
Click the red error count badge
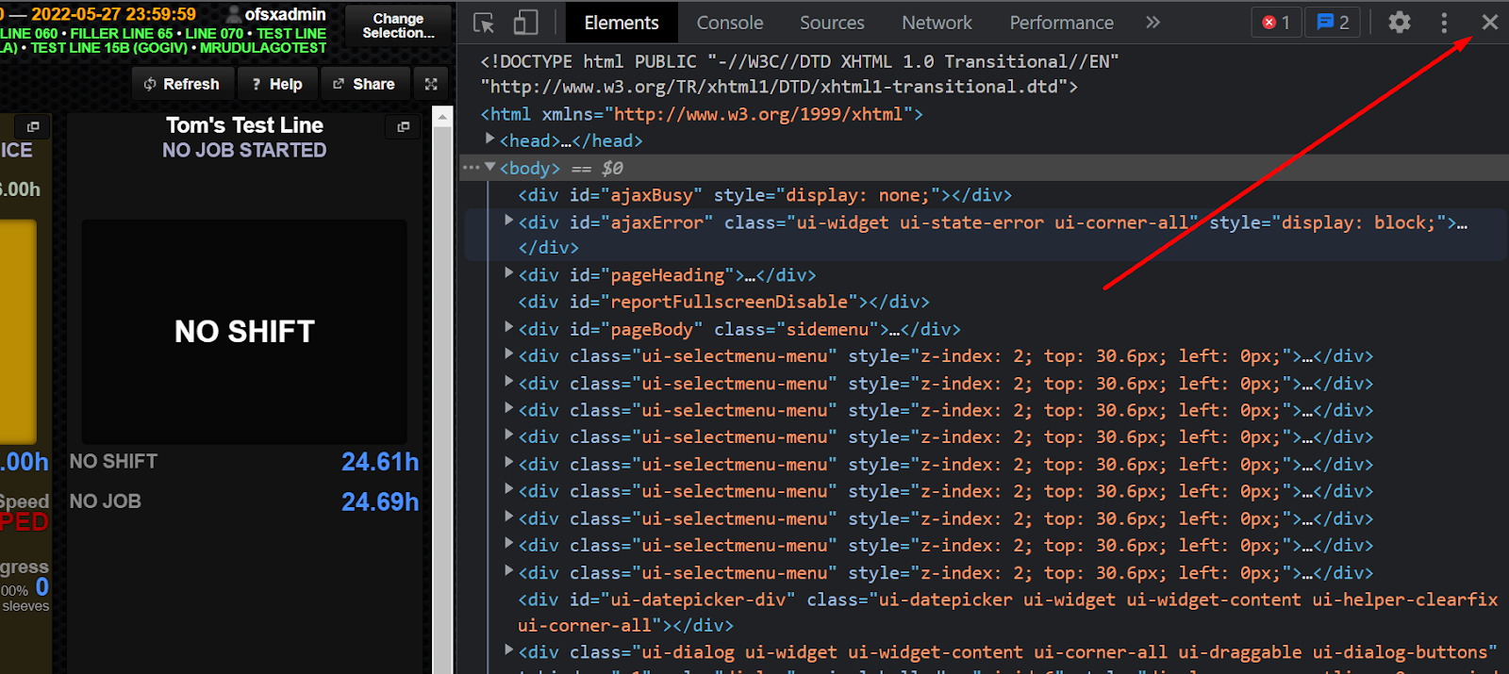[1276, 23]
